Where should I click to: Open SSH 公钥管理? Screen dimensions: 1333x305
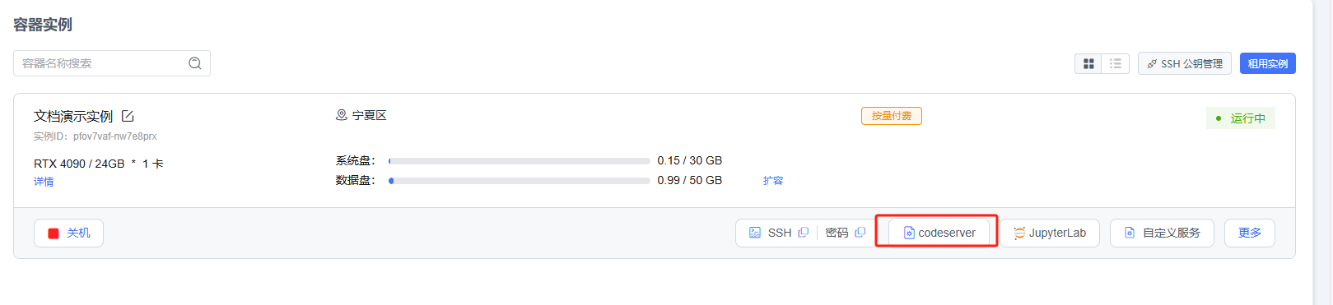(1185, 63)
